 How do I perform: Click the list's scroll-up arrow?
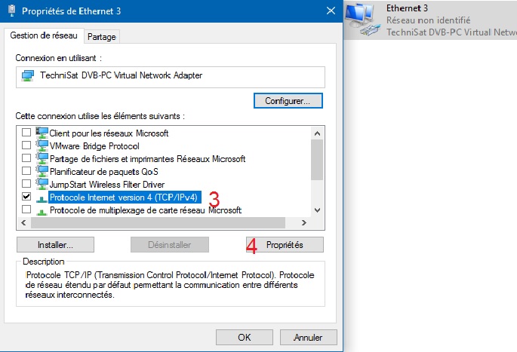click(317, 133)
